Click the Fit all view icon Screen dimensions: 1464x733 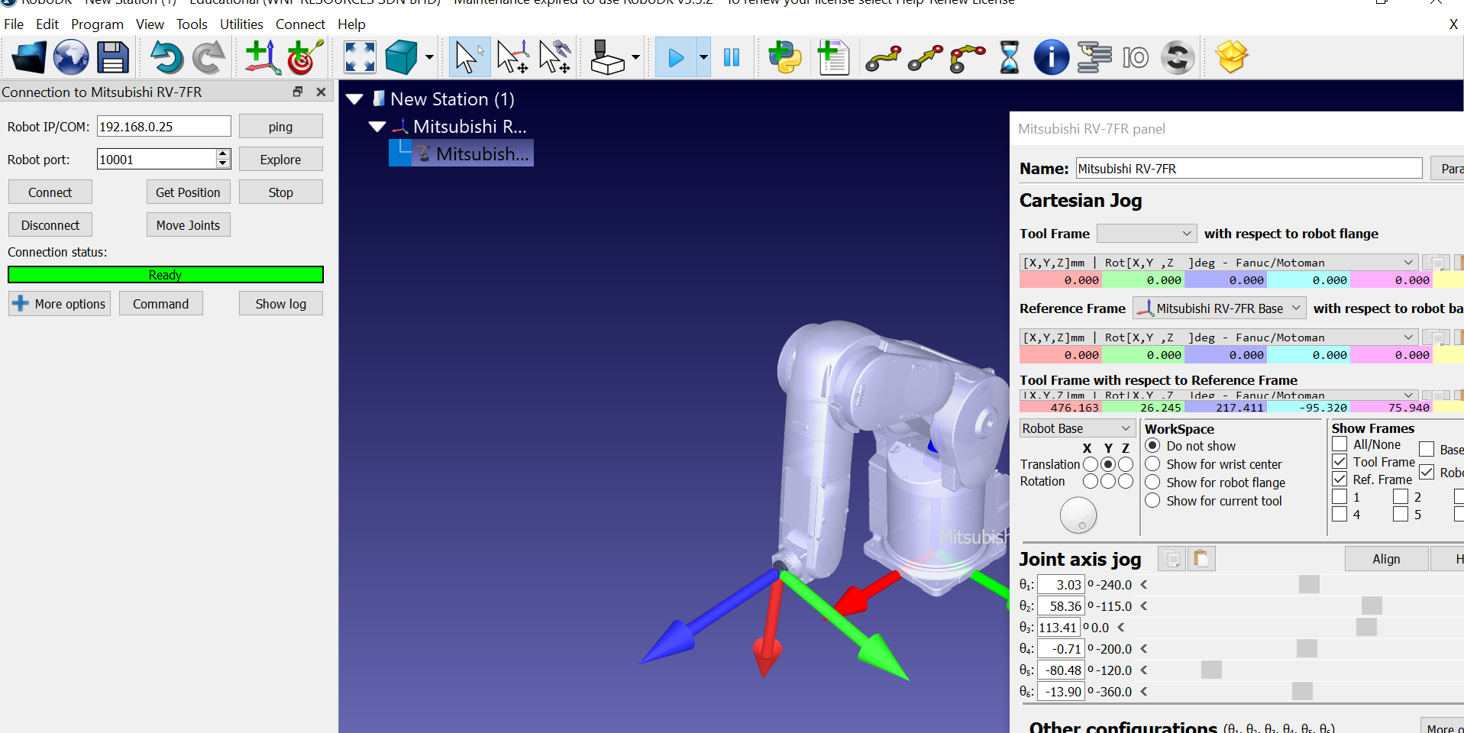[x=360, y=58]
